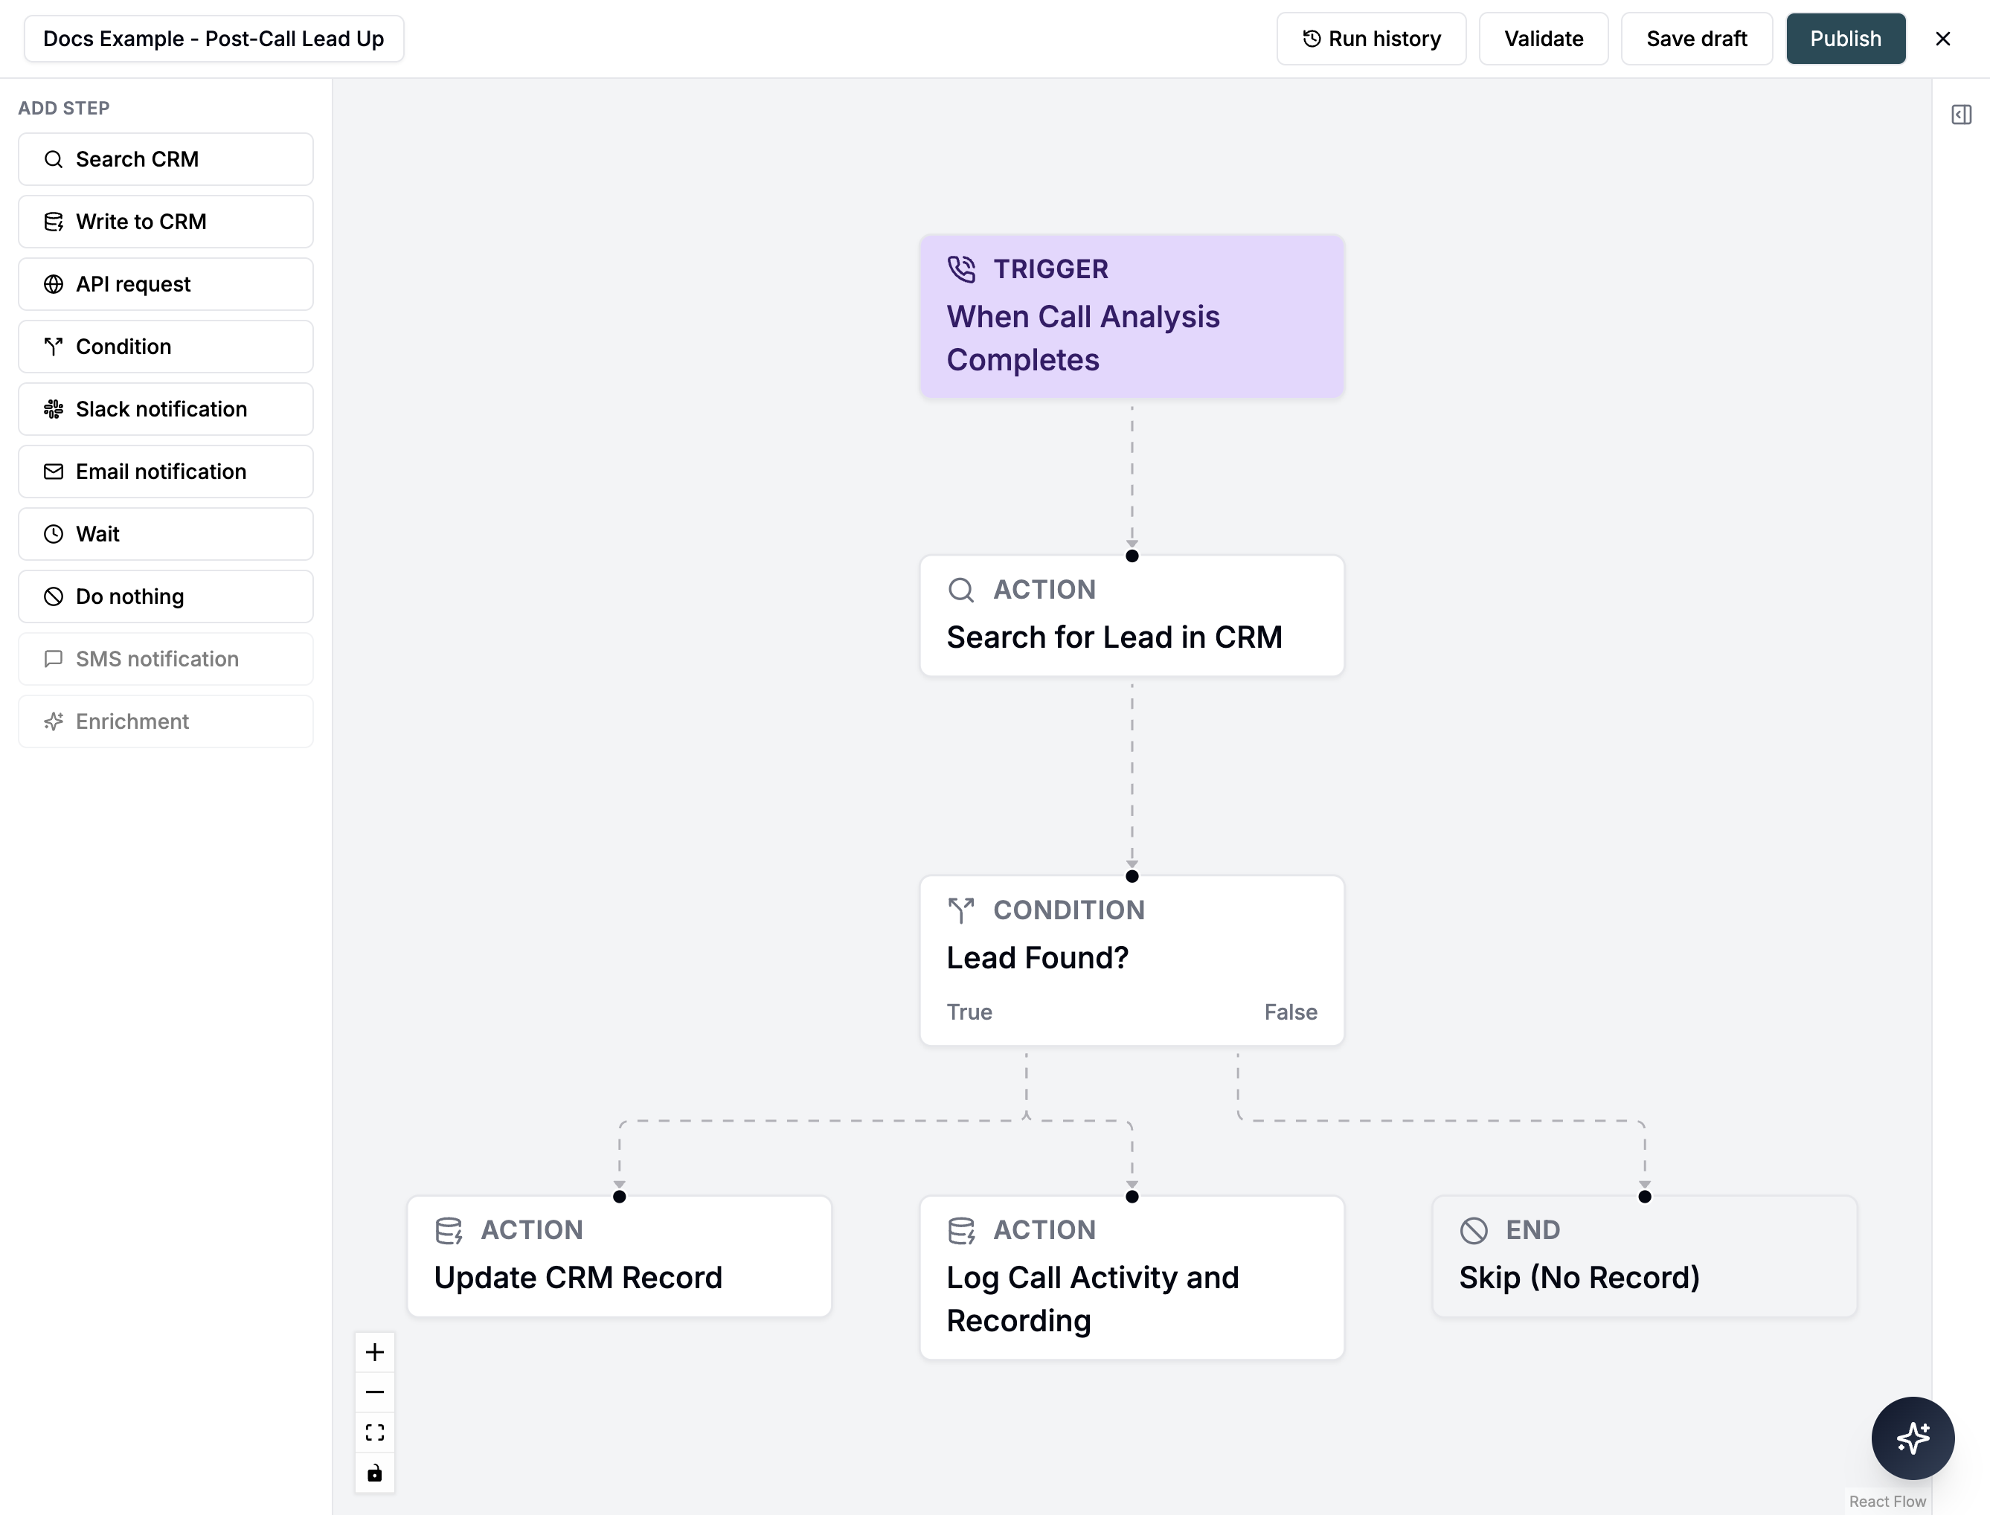Image resolution: width=1990 pixels, height=1515 pixels.
Task: Click the database icon on Log Call Activity node
Action: coord(962,1230)
